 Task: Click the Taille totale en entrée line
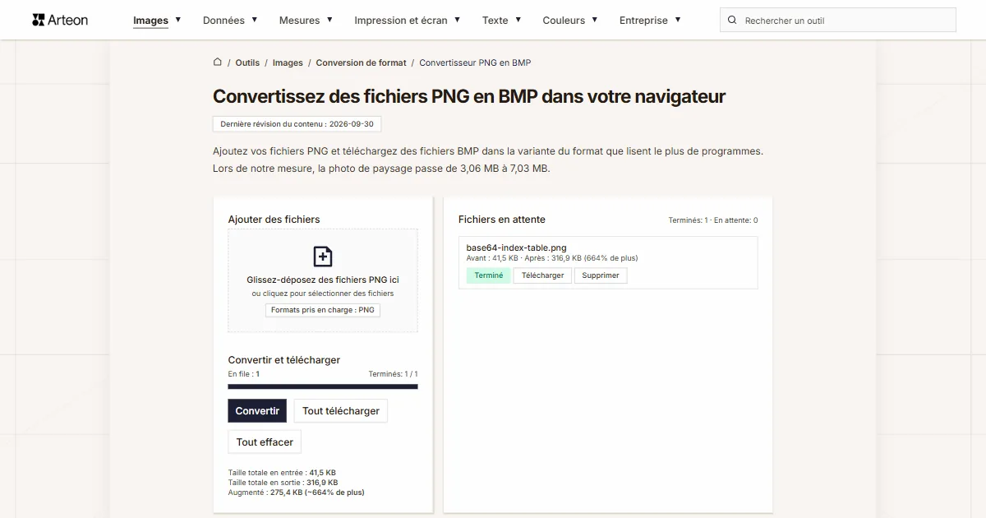(x=282, y=473)
